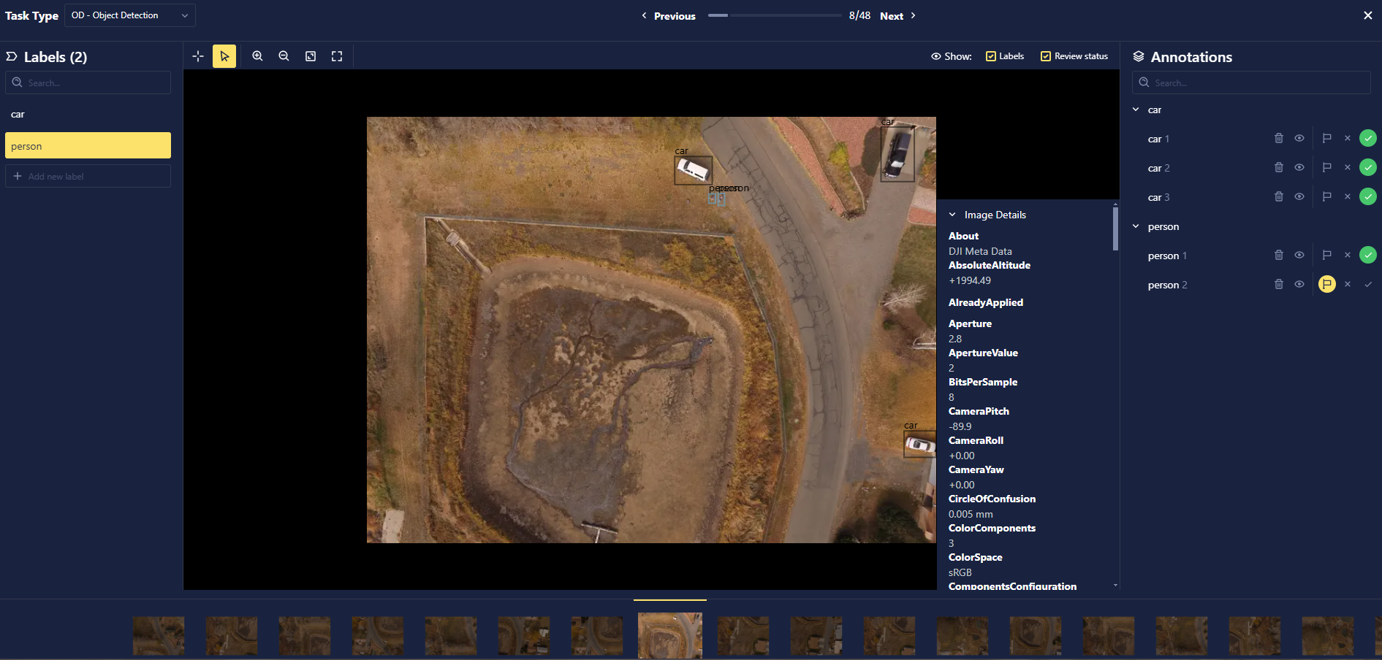Select the dark car bounding box

tap(897, 154)
